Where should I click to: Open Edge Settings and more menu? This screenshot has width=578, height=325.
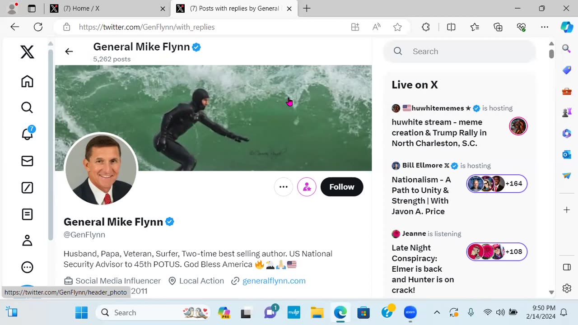(x=545, y=27)
